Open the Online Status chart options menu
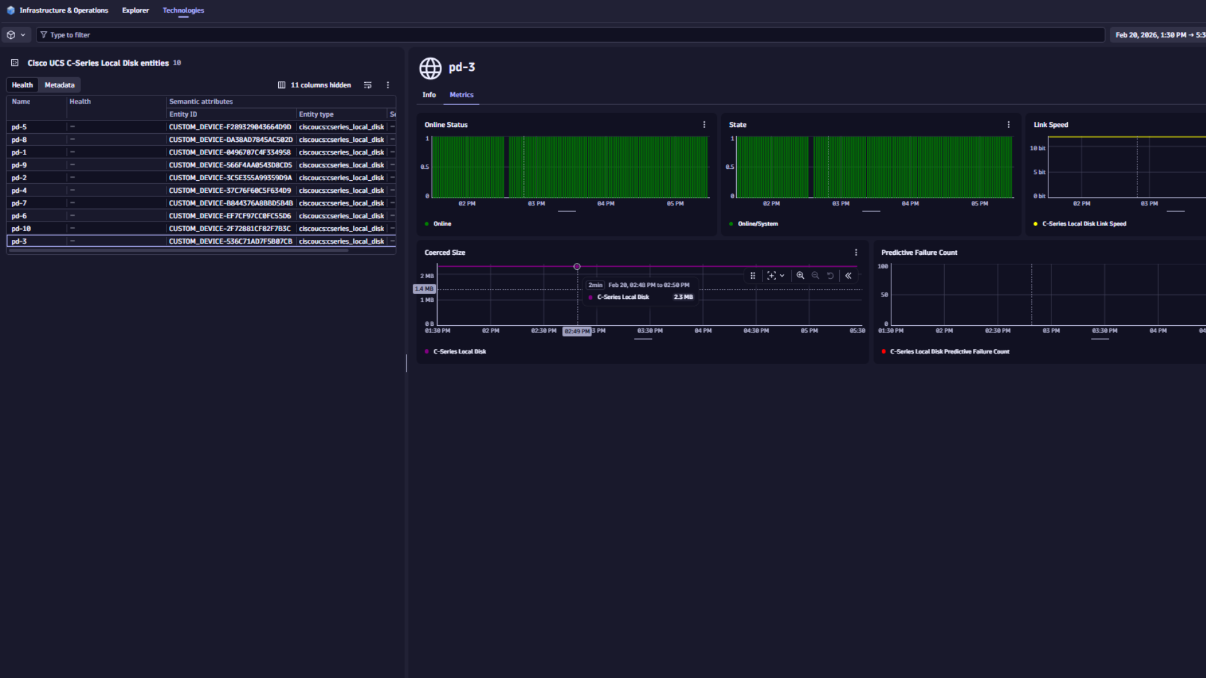The height and width of the screenshot is (678, 1206). (x=704, y=124)
